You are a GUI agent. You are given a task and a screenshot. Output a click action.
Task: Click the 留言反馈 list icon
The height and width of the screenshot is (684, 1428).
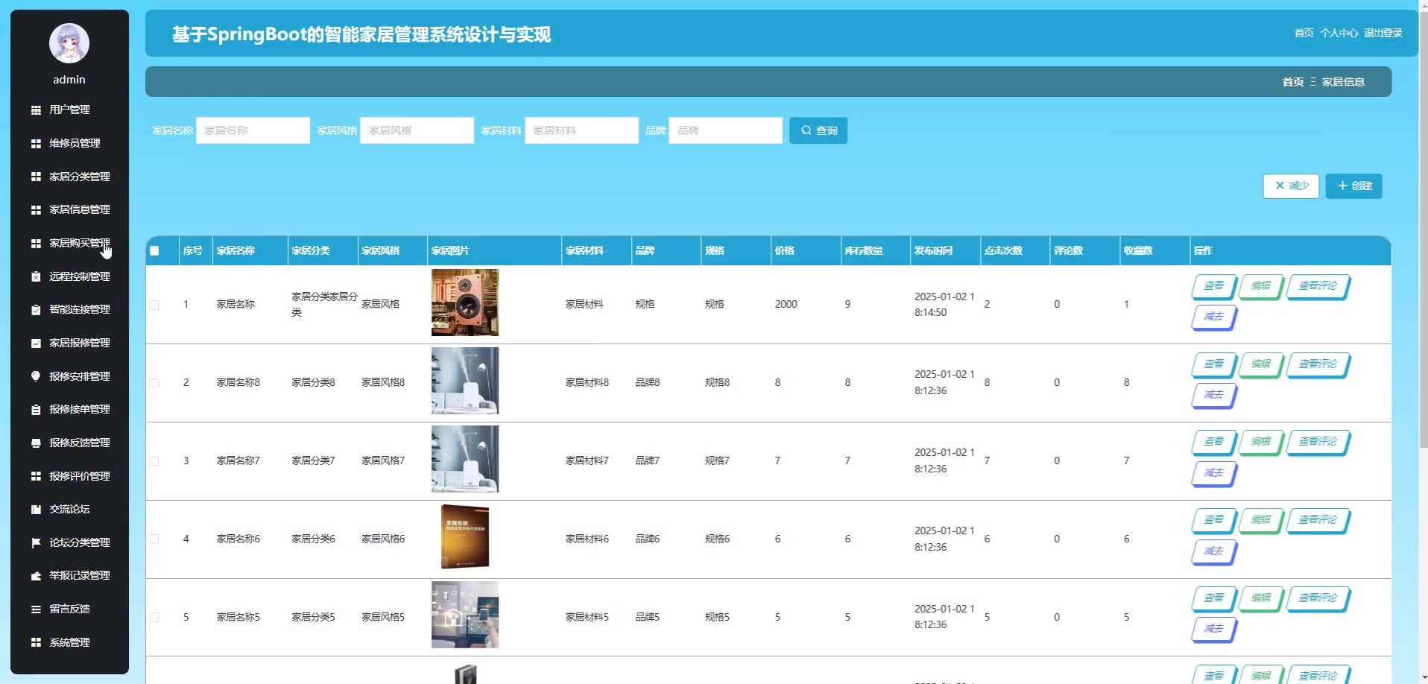(36, 609)
